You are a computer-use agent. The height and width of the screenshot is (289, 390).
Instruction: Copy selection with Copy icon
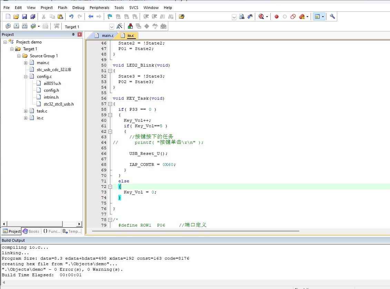52,17
